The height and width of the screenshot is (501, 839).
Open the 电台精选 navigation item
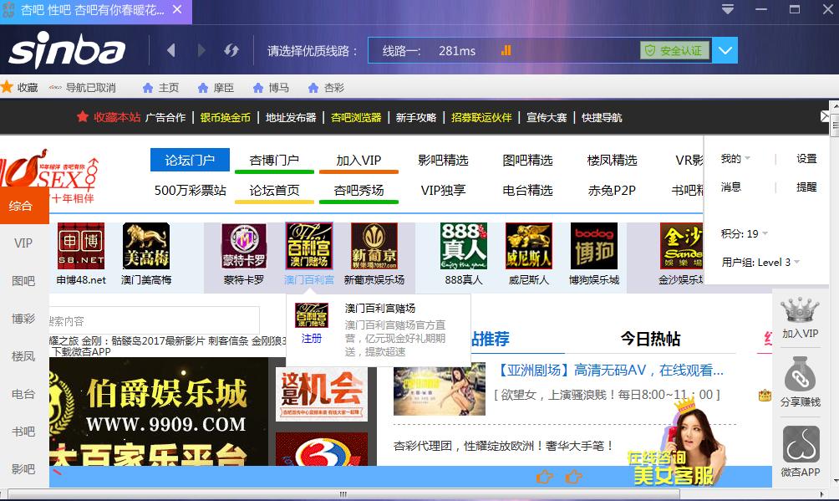point(527,190)
